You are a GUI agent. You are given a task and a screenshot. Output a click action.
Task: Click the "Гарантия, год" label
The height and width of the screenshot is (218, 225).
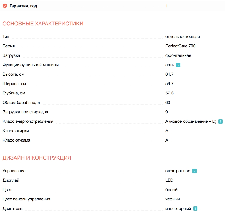point(23,6)
